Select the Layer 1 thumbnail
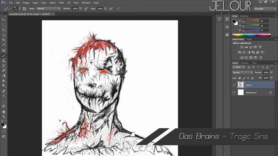The height and width of the screenshot is (156, 278). [241, 85]
